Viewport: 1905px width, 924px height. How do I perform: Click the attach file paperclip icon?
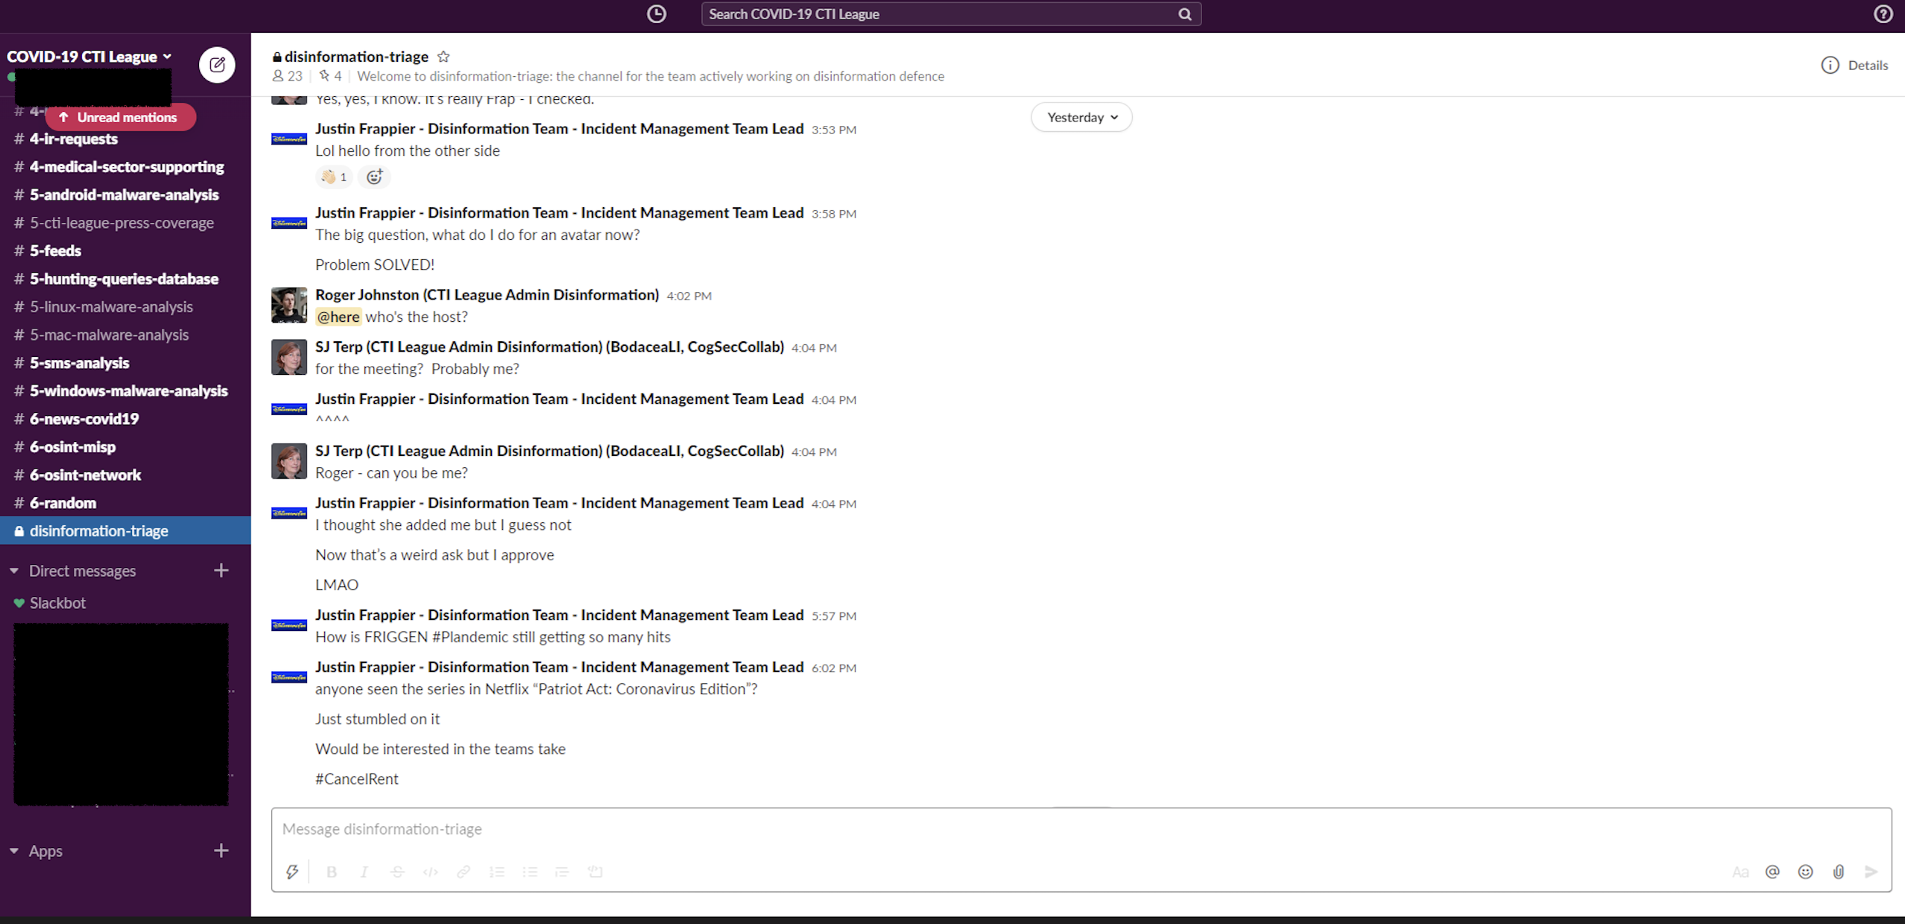(x=1838, y=871)
